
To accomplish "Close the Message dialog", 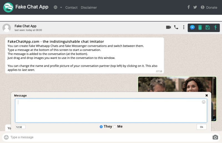I will (206, 95).
